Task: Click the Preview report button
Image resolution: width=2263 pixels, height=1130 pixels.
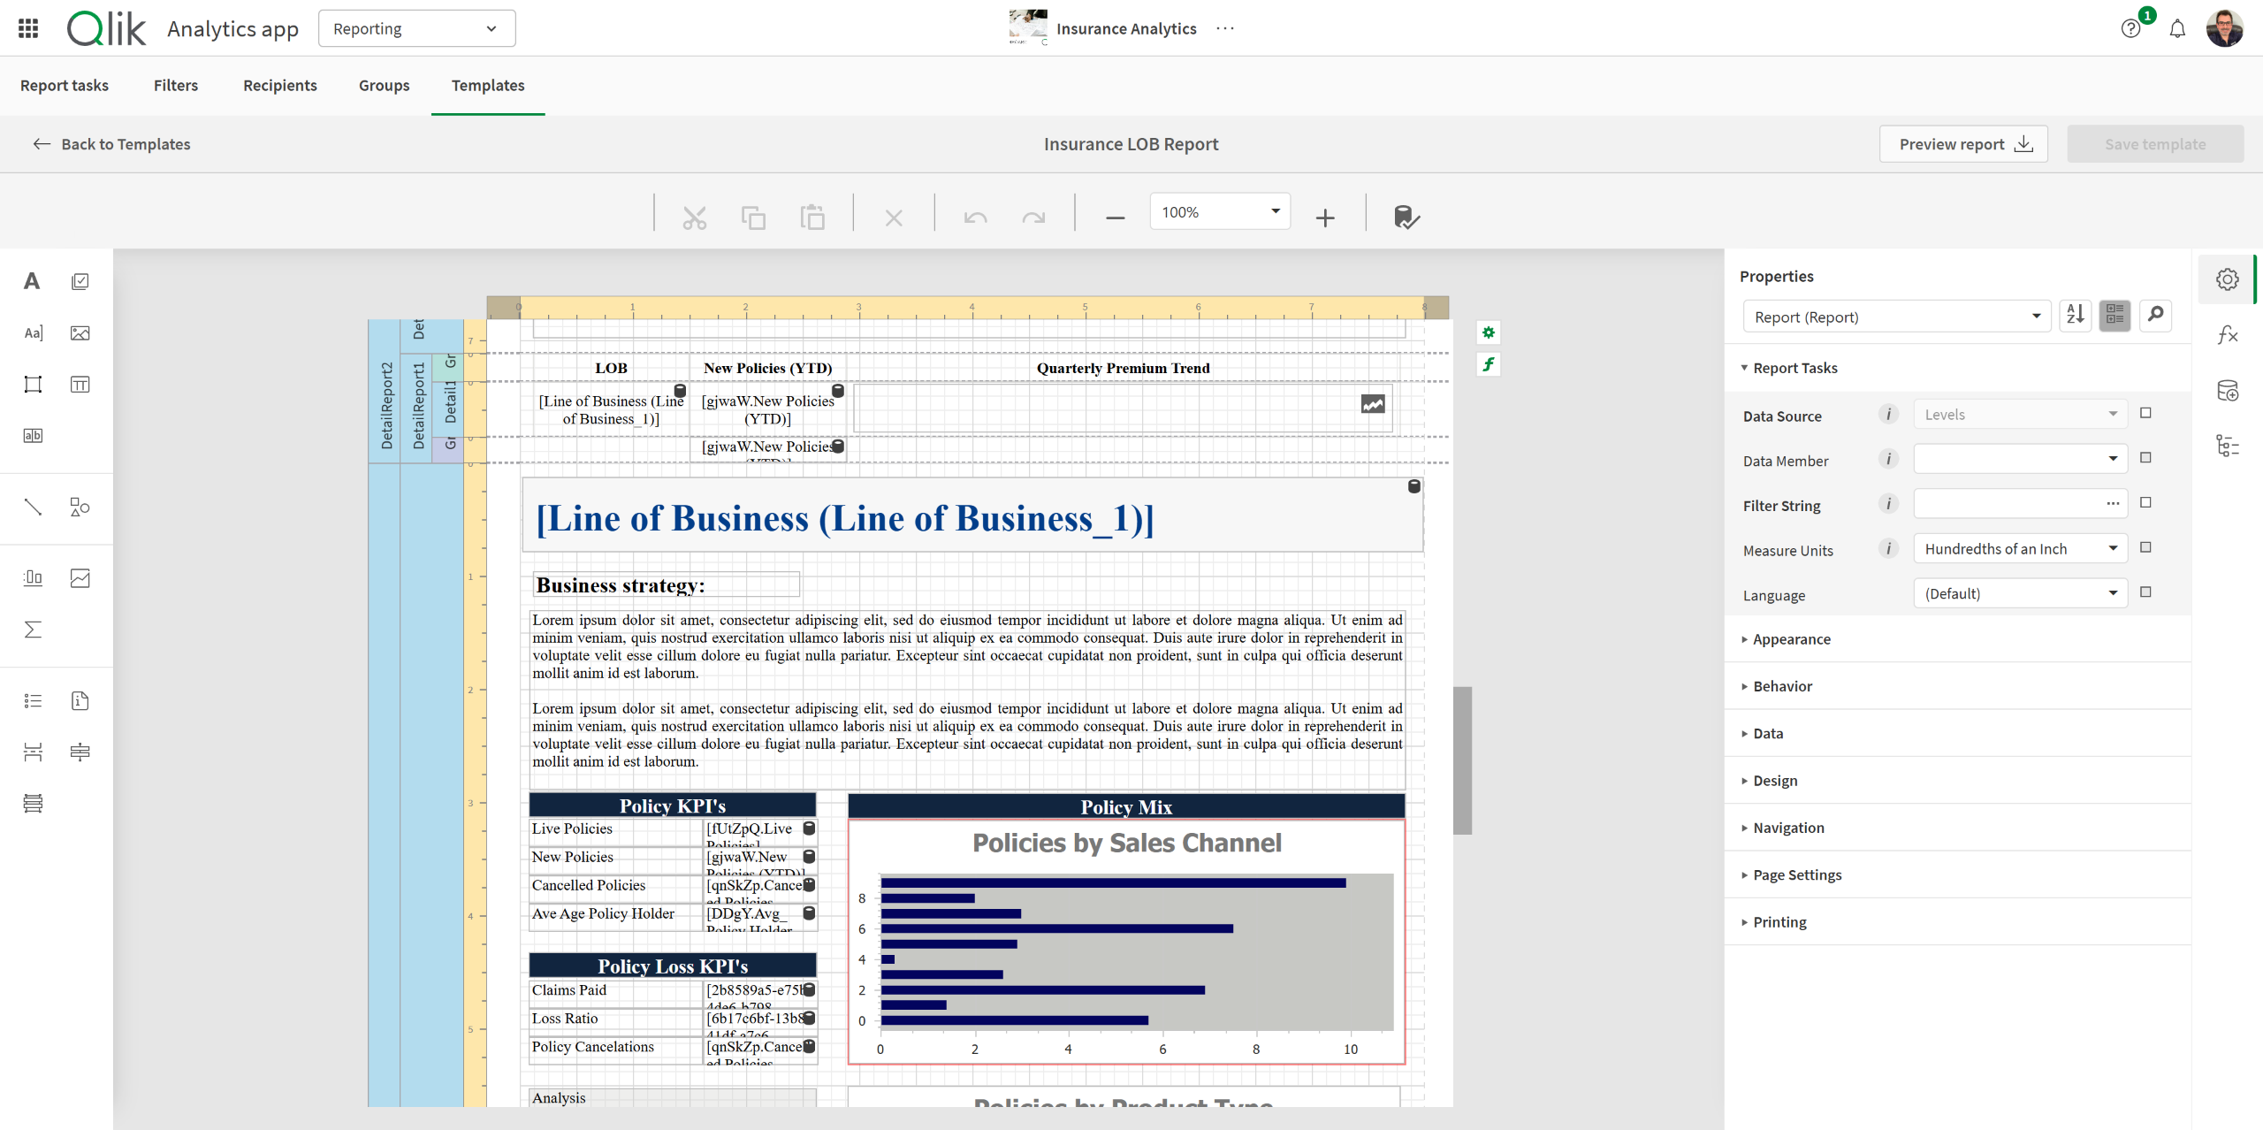Action: (x=1962, y=144)
